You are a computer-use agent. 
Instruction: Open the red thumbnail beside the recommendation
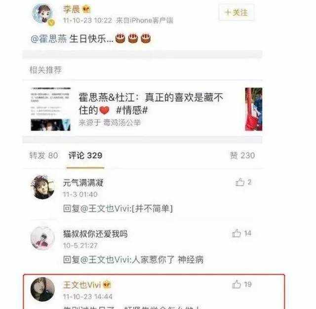pyautogui.click(x=253, y=109)
